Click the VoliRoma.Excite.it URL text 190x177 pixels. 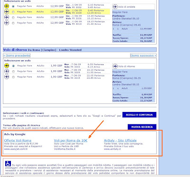[x=65, y=149]
